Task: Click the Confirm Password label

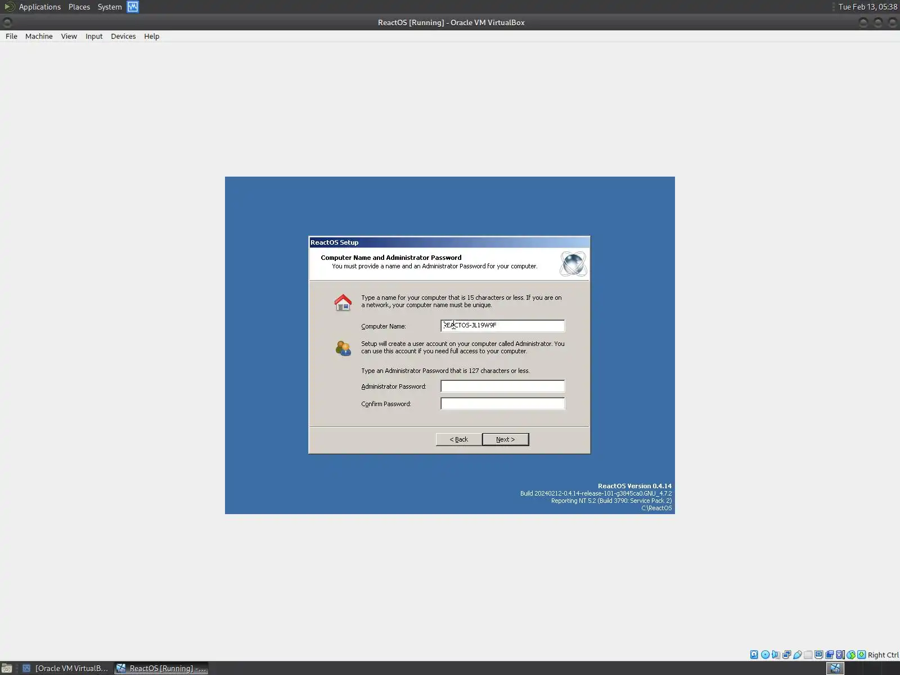Action: pos(386,404)
